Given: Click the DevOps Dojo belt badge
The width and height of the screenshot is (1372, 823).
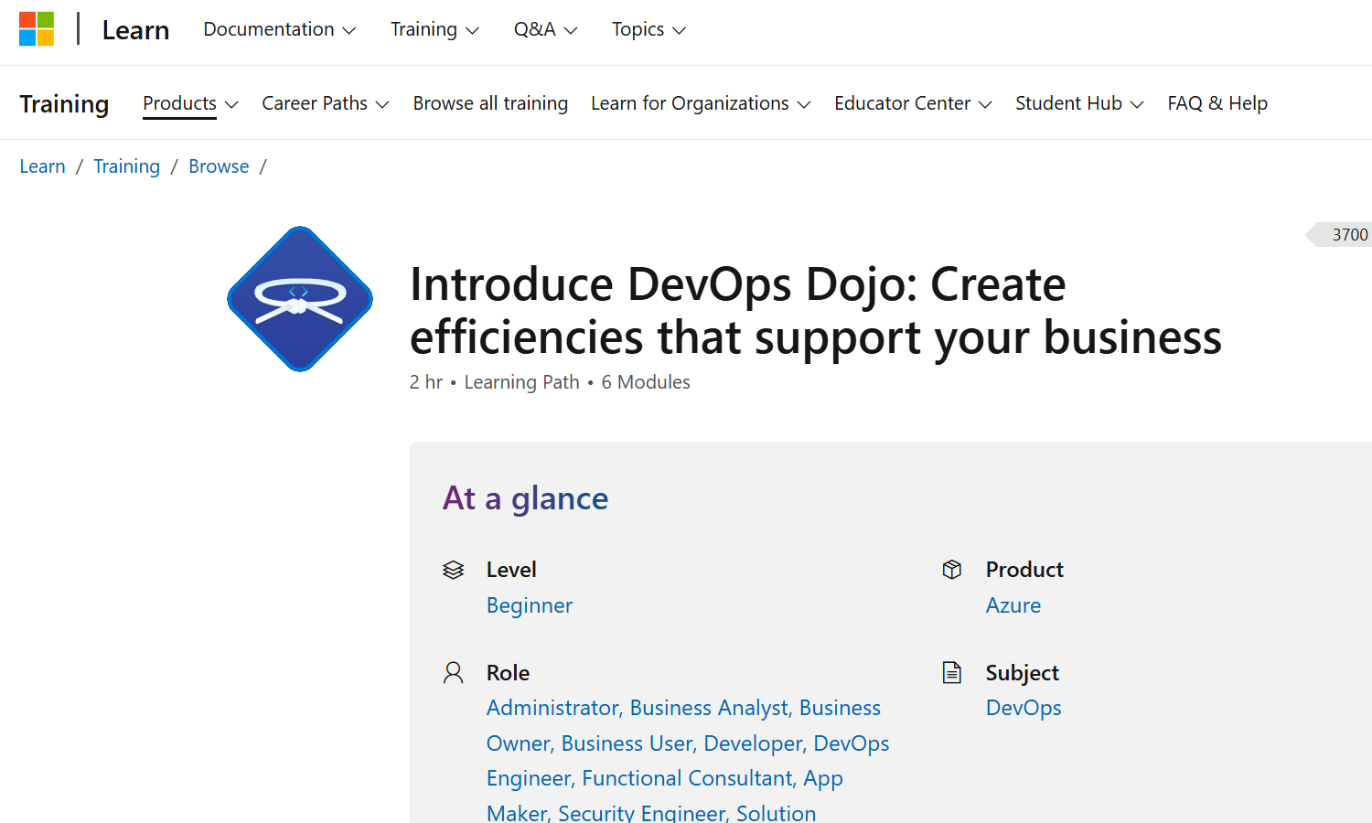Looking at the screenshot, I should pos(300,299).
